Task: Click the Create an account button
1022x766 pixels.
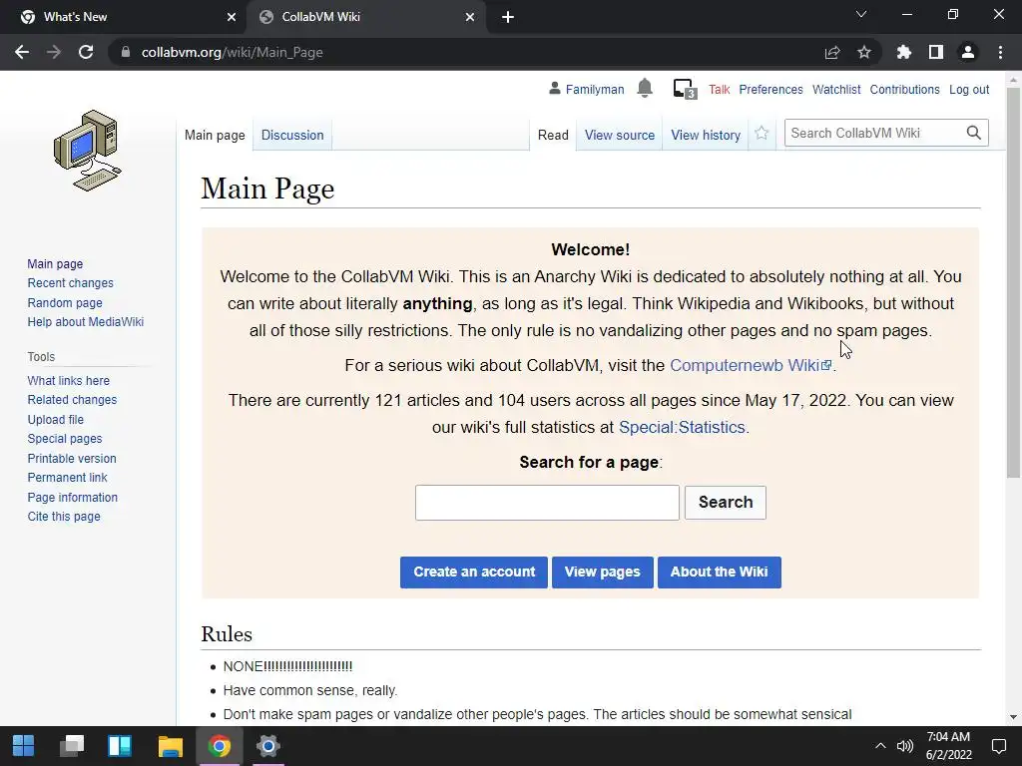Action: coord(474,572)
